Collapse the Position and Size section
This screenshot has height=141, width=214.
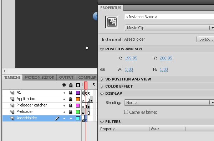[x=102, y=49]
